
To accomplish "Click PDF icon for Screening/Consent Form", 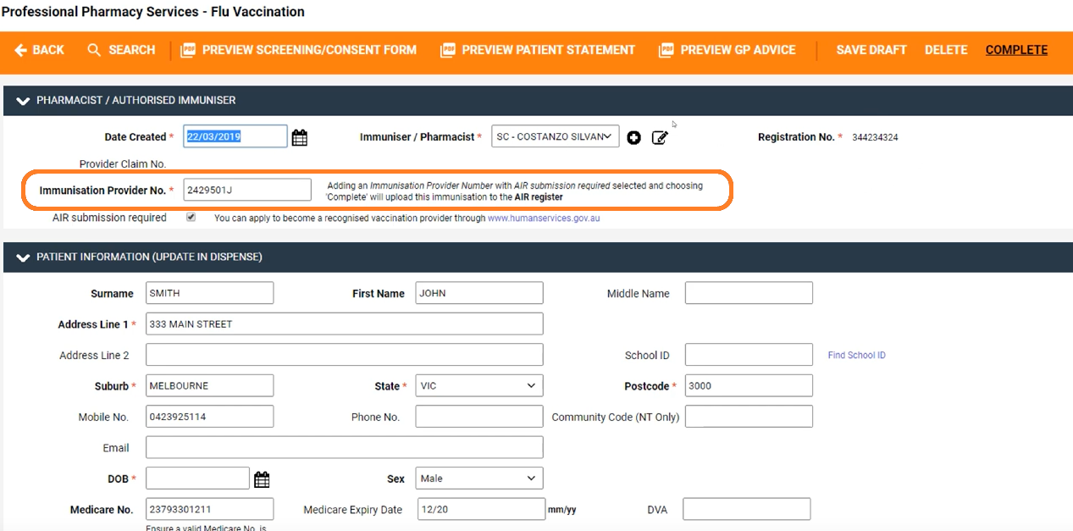I will tap(188, 50).
